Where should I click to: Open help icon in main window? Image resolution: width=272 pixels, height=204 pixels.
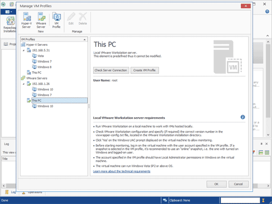pos(267,12)
